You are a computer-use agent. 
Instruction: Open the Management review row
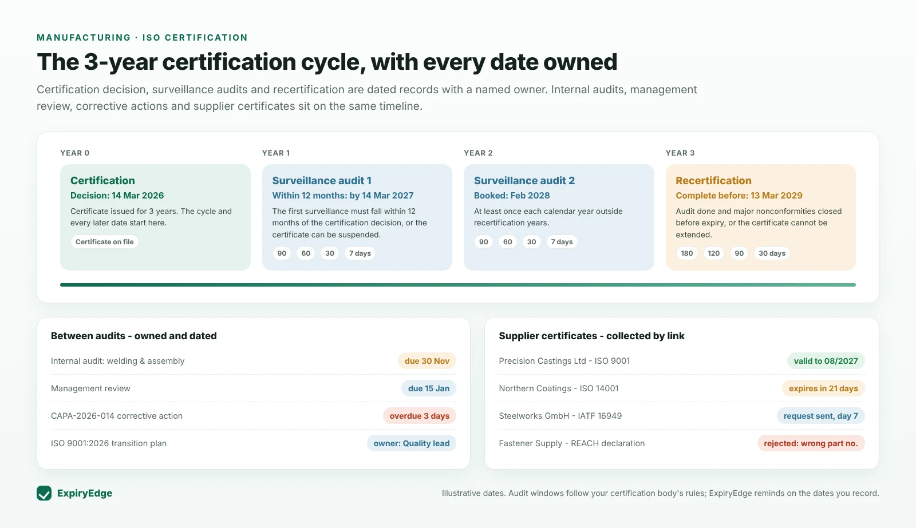point(254,388)
